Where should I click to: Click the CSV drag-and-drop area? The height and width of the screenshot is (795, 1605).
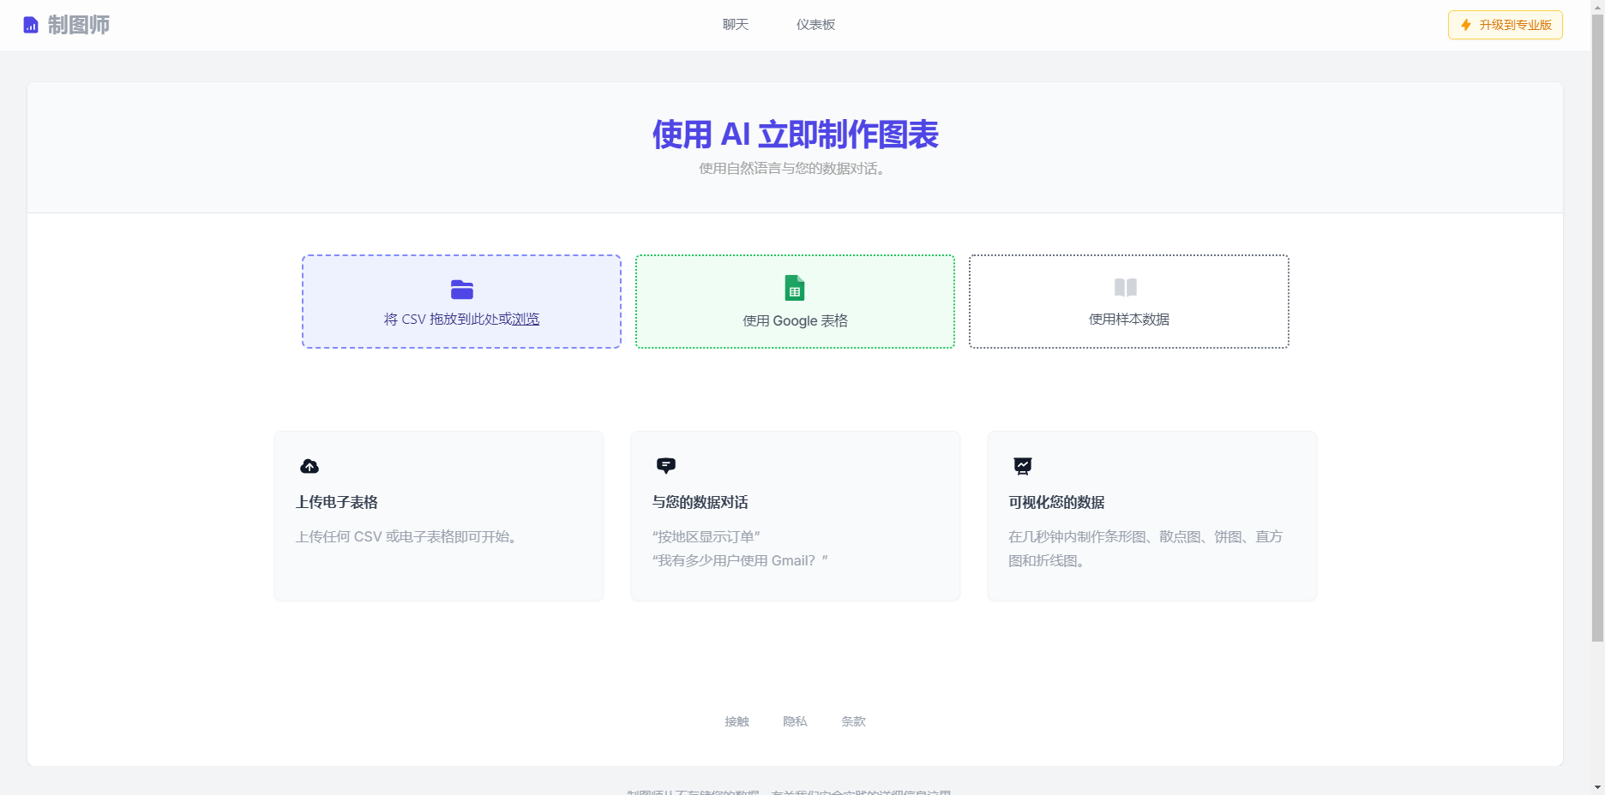460,302
